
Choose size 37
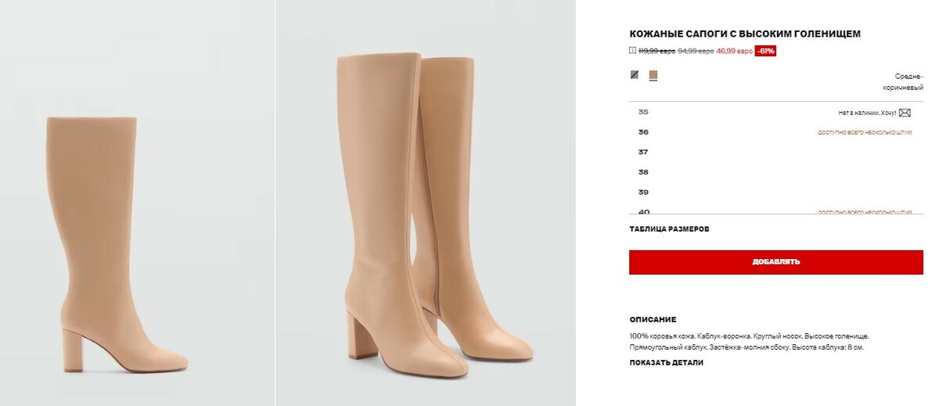643,152
